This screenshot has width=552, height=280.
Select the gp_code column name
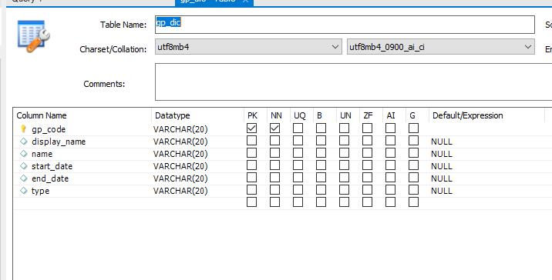pos(49,129)
